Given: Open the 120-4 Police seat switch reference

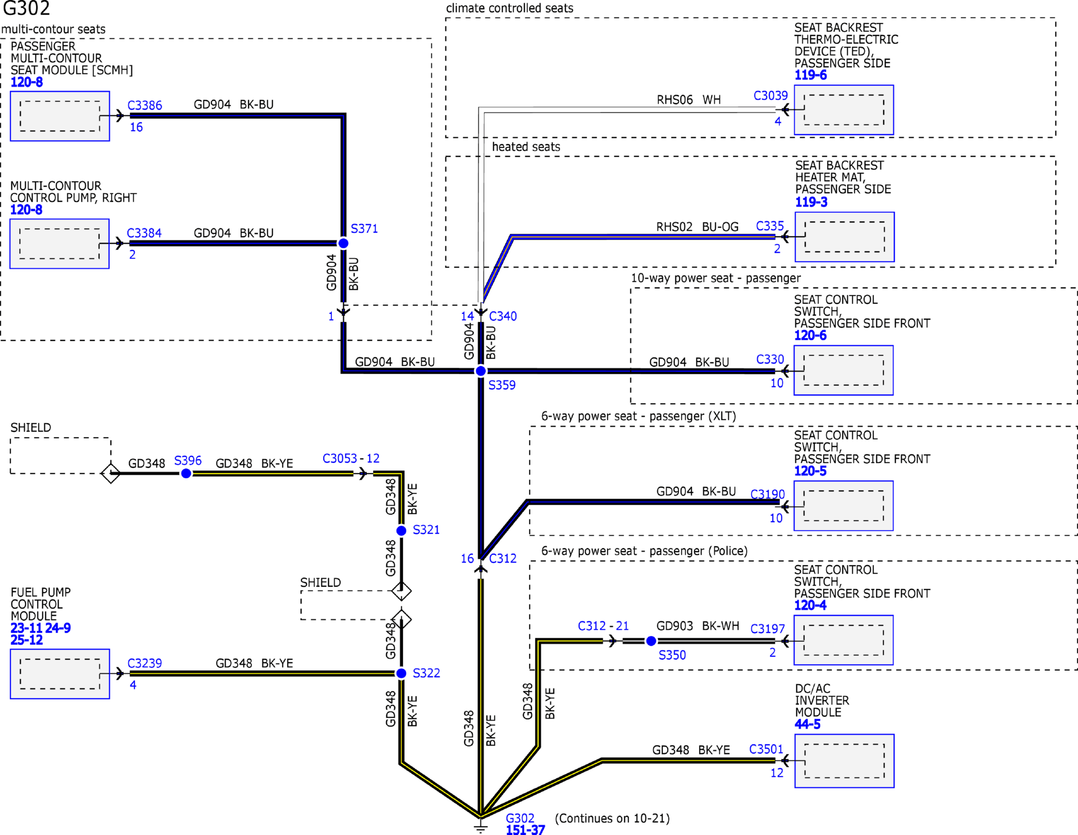Looking at the screenshot, I should [810, 605].
